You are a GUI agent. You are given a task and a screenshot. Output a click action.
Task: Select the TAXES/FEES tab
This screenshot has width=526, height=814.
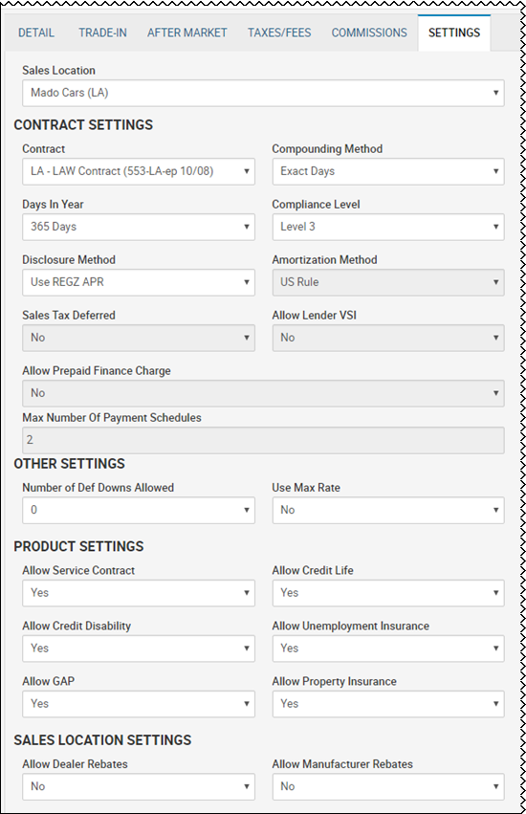279,33
